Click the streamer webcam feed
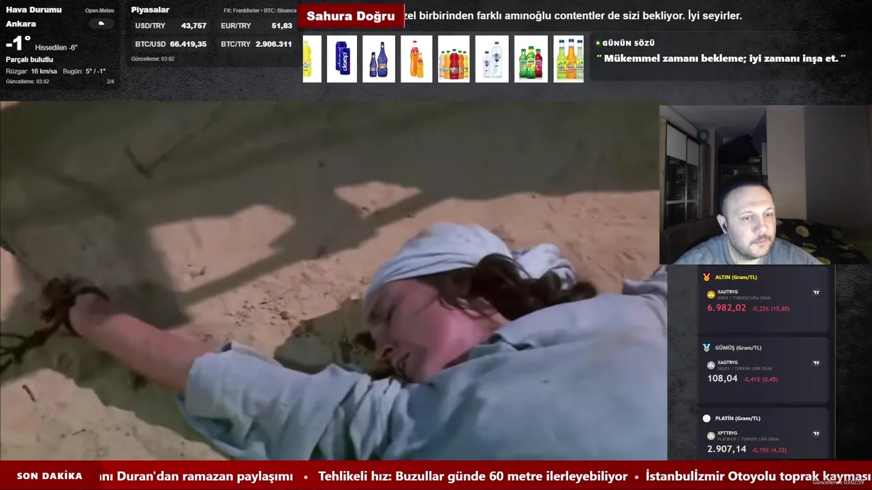The height and width of the screenshot is (490, 872). tap(765, 184)
